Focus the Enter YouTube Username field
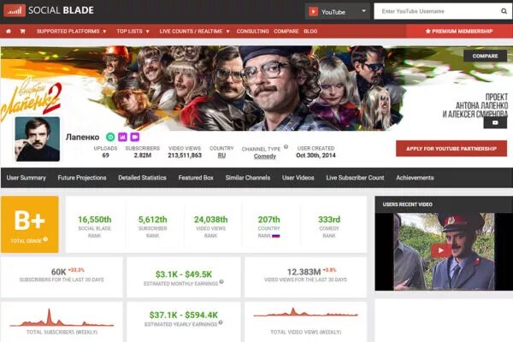The image size is (513, 342). point(437,11)
